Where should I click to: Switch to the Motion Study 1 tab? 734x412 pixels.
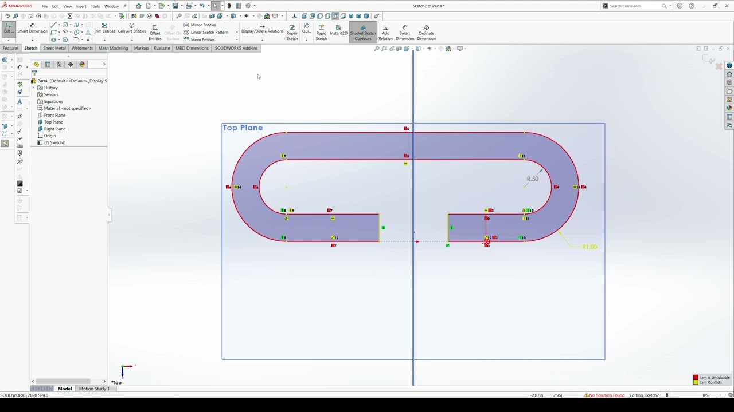tap(94, 389)
